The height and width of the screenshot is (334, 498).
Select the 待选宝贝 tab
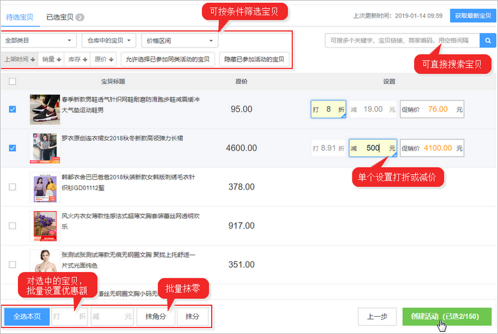pyautogui.click(x=20, y=17)
